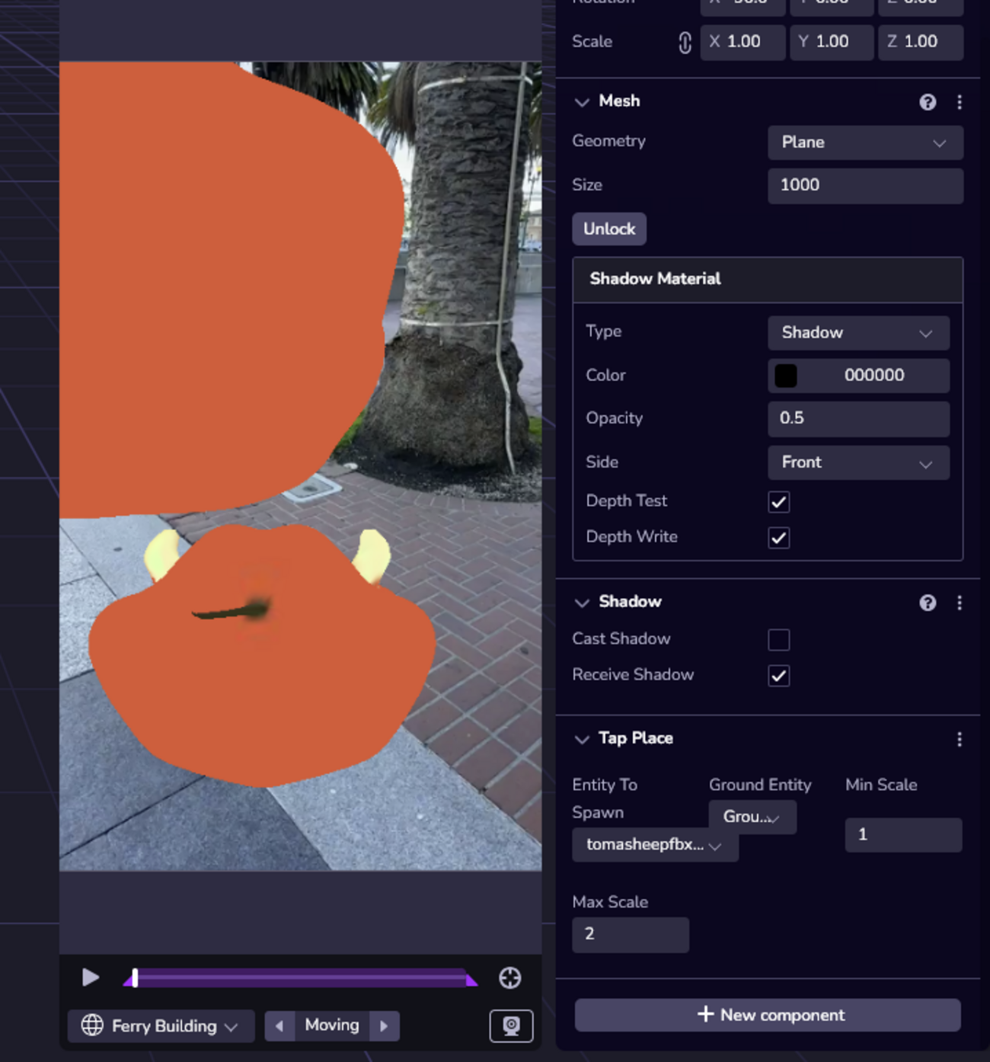Screen dimensions: 990x1062
Task: Click the recenter crosshair icon
Action: pos(509,977)
